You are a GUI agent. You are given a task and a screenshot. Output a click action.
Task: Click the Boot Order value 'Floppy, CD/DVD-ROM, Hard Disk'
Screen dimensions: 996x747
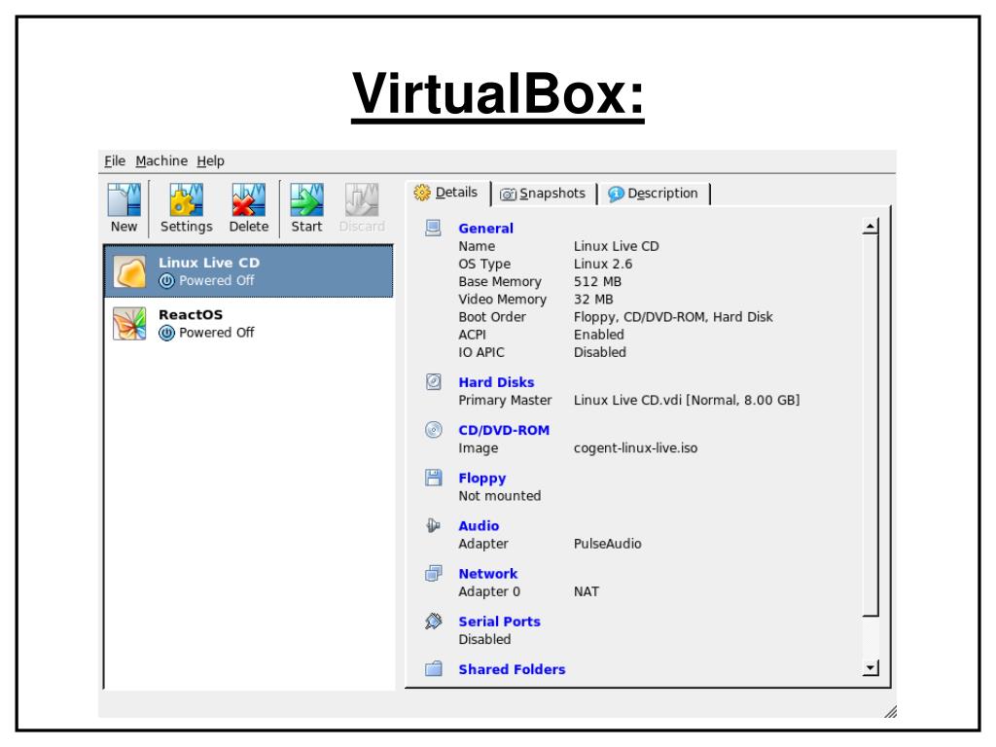(x=673, y=317)
